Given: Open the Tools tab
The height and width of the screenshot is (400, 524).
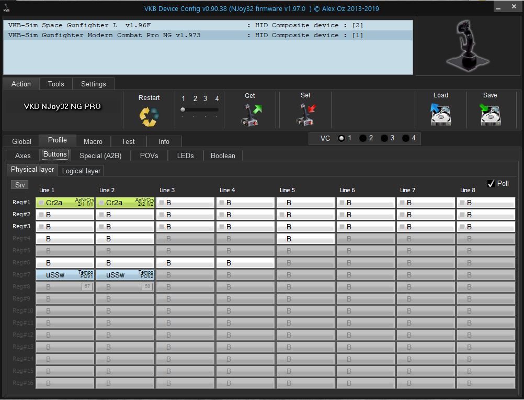Looking at the screenshot, I should point(56,84).
